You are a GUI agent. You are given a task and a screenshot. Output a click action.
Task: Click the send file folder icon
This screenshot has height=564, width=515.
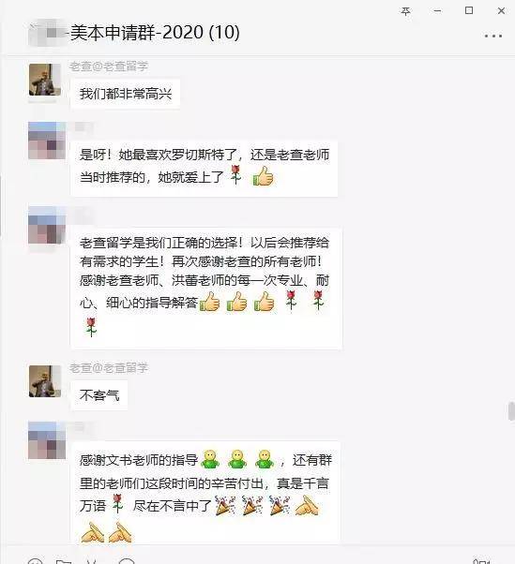tap(64, 561)
